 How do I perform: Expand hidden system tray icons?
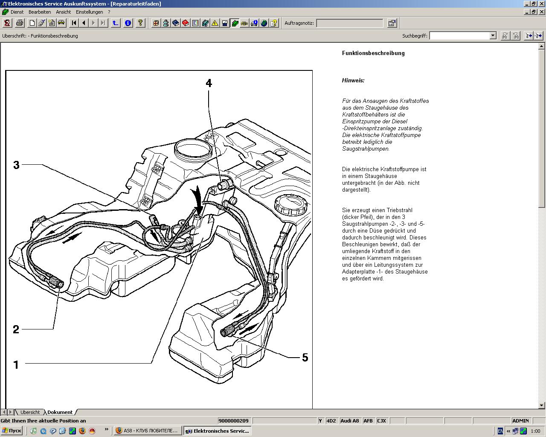coord(508,431)
